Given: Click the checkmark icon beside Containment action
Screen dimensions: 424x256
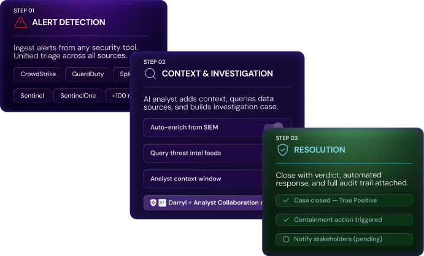Looking at the screenshot, I should point(286,220).
